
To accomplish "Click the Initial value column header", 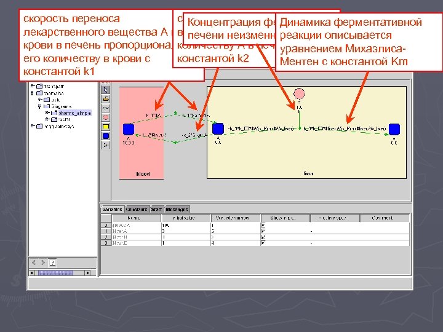I will click(x=186, y=218).
